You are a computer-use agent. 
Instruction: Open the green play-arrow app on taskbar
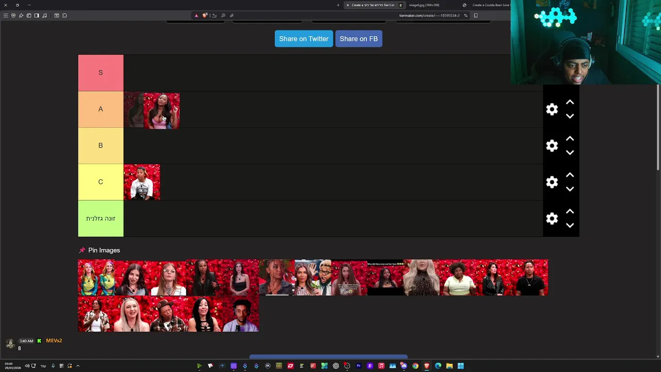[199, 366]
